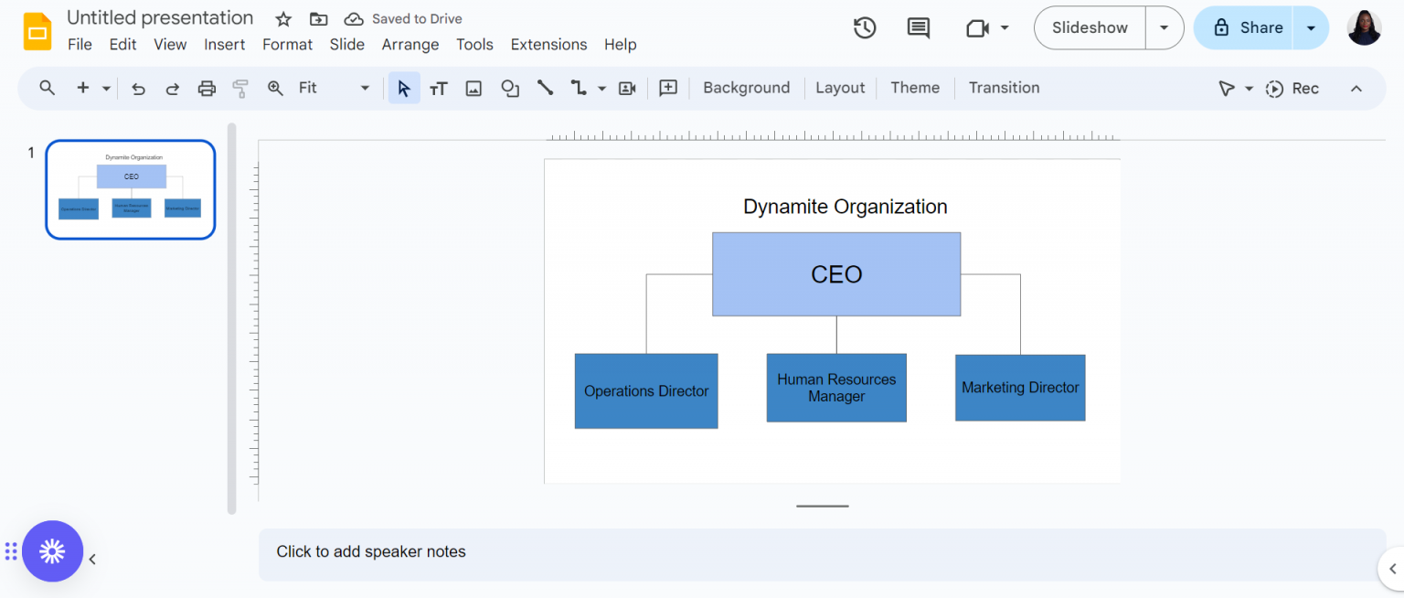Image resolution: width=1404 pixels, height=598 pixels.
Task: Open the comment history icon
Action: (917, 28)
